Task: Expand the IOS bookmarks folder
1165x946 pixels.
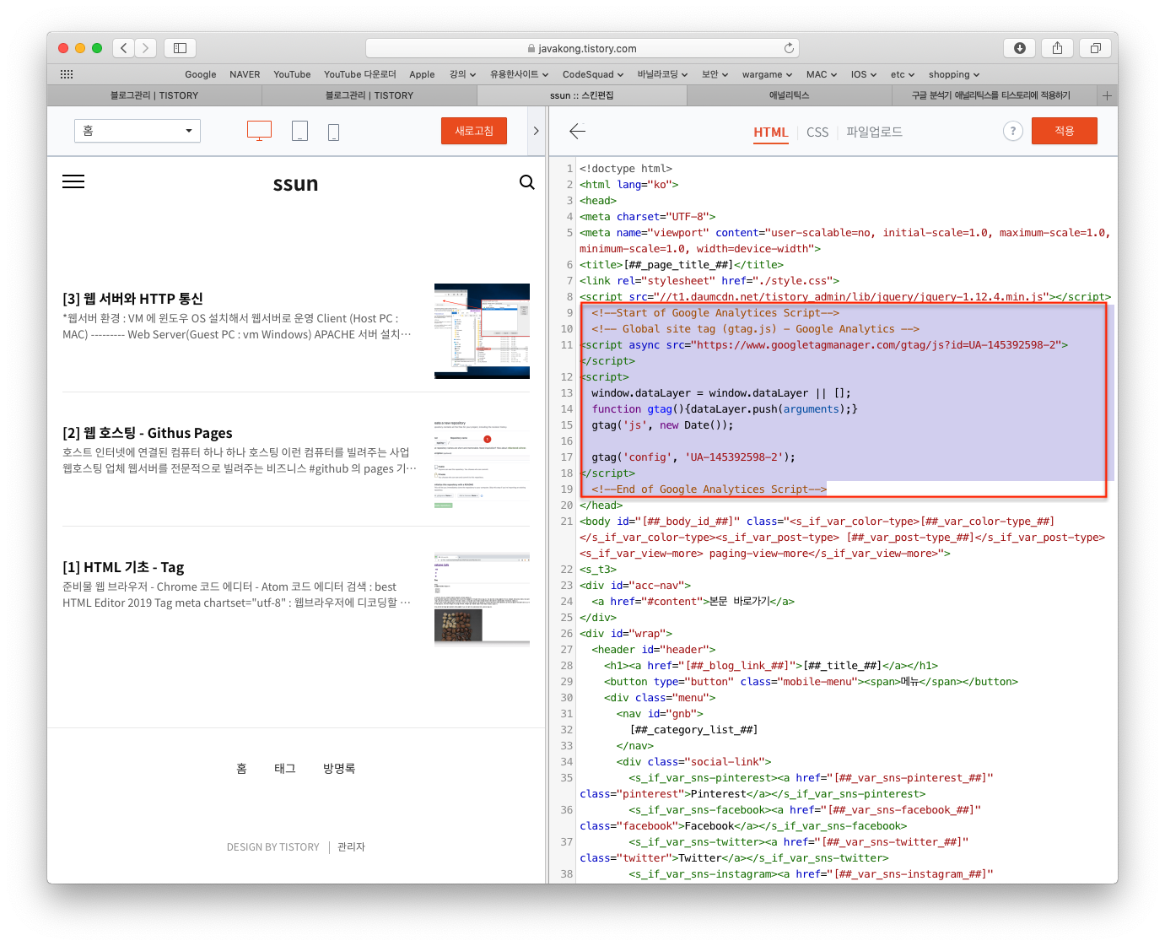Action: pos(864,74)
